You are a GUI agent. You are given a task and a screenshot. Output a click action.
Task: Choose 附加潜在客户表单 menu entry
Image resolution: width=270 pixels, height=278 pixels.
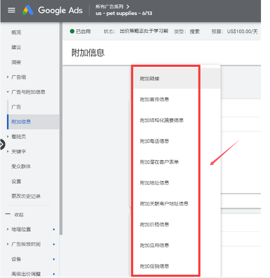click(x=159, y=162)
